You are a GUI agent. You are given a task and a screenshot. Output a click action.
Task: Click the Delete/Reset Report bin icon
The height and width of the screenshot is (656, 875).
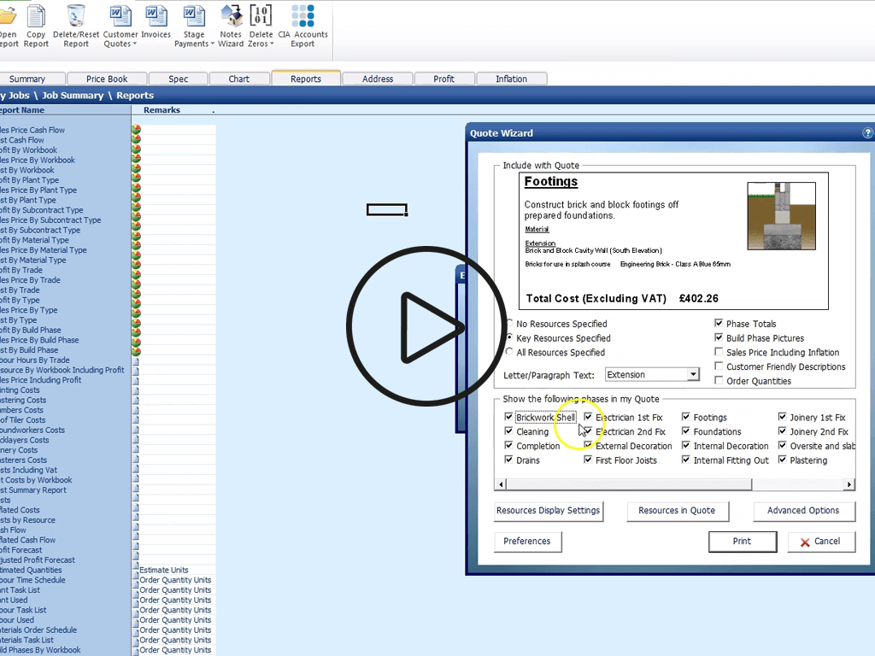pyautogui.click(x=76, y=15)
